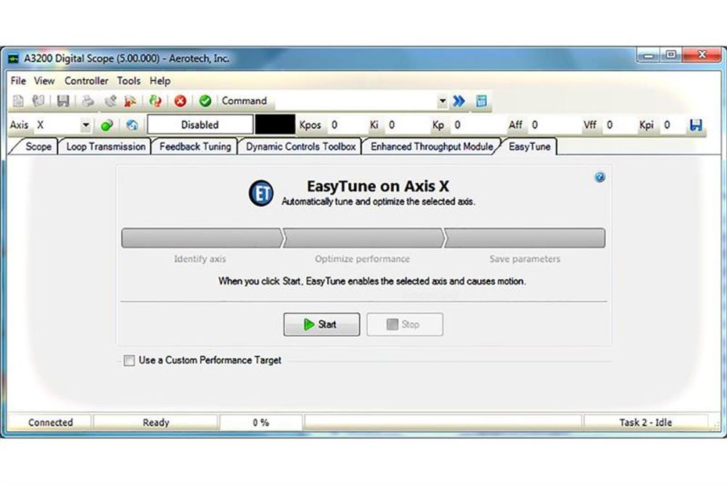Open EasyTune help via blue question mark
Viewport: 727px width, 485px height.
pos(599,177)
